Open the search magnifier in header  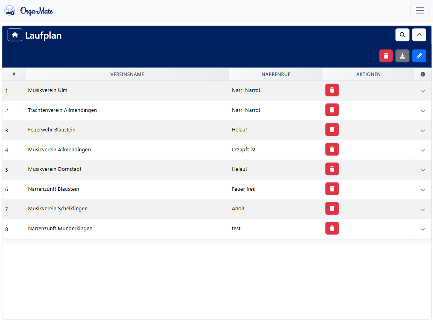402,35
